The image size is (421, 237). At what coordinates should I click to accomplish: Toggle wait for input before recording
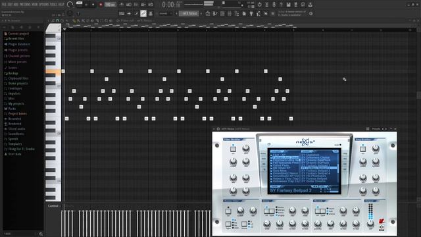click(129, 5)
